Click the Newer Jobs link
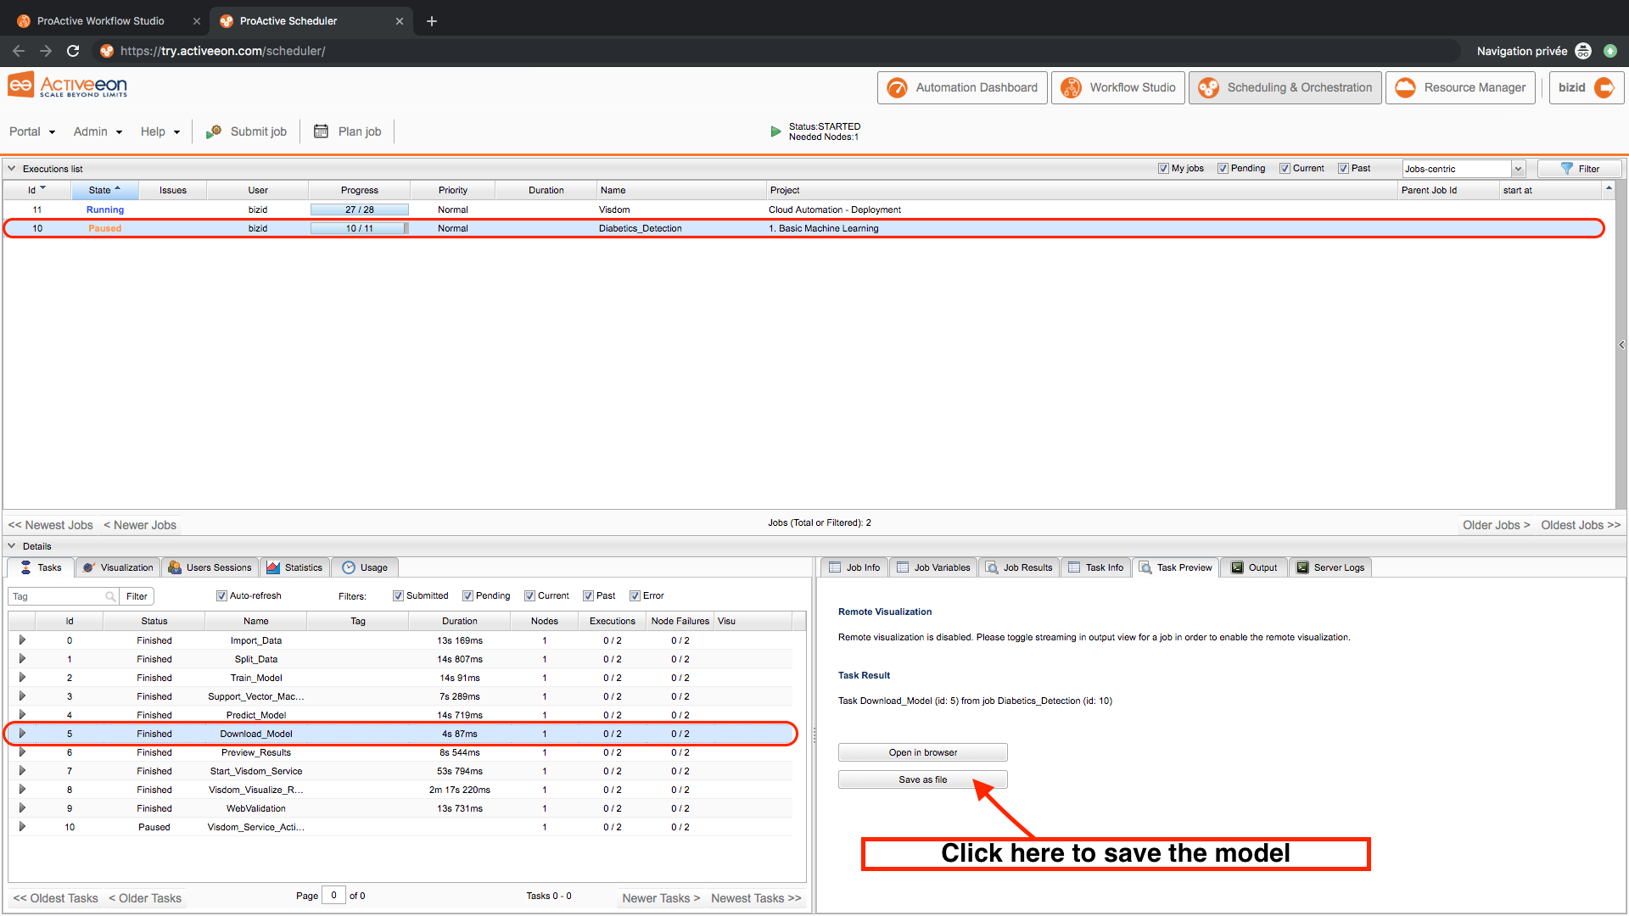This screenshot has width=1629, height=916. click(140, 525)
